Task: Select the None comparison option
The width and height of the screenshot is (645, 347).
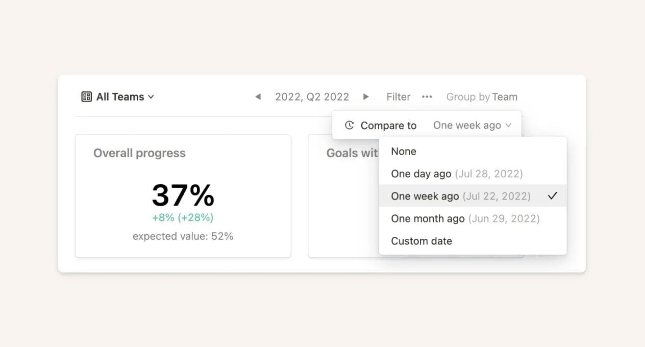Action: click(x=403, y=151)
